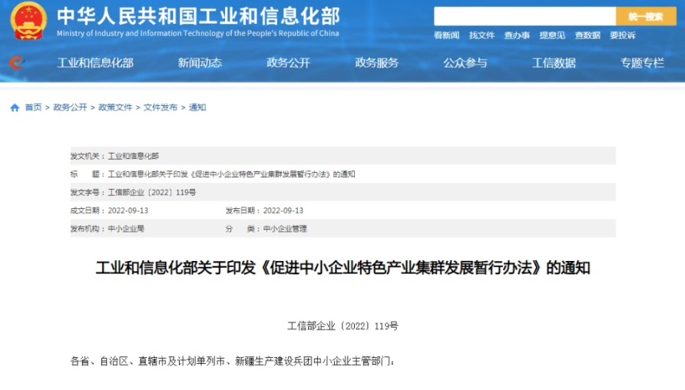Image resolution: width=685 pixels, height=390 pixels.
Task: Click the national emblem logo
Action: pos(28,21)
